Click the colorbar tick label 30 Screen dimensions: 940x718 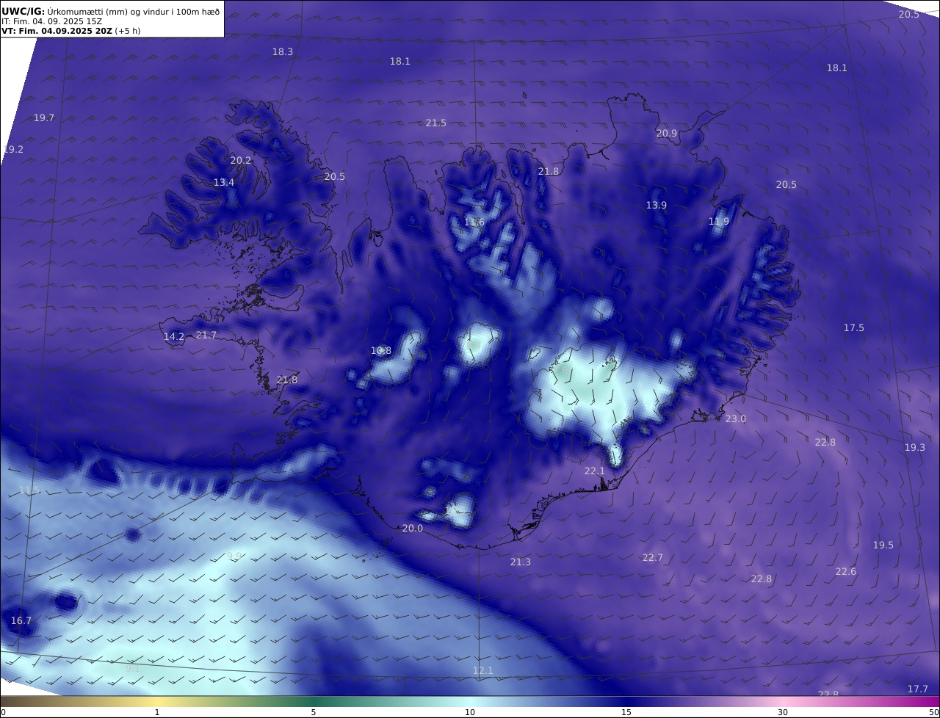(x=783, y=712)
